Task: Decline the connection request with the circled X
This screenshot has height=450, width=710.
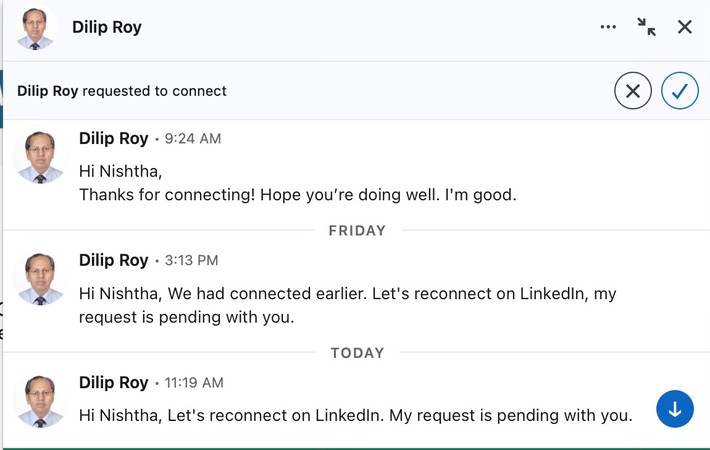Action: click(633, 91)
